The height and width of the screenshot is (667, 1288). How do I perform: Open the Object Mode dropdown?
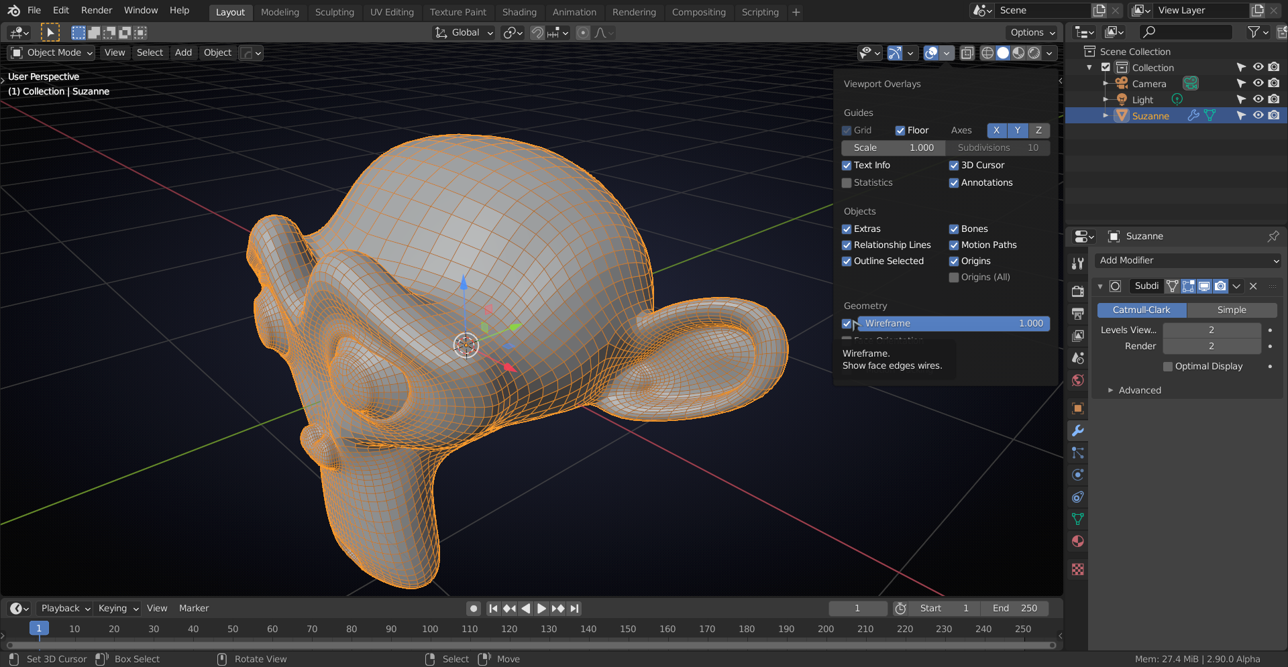point(52,53)
